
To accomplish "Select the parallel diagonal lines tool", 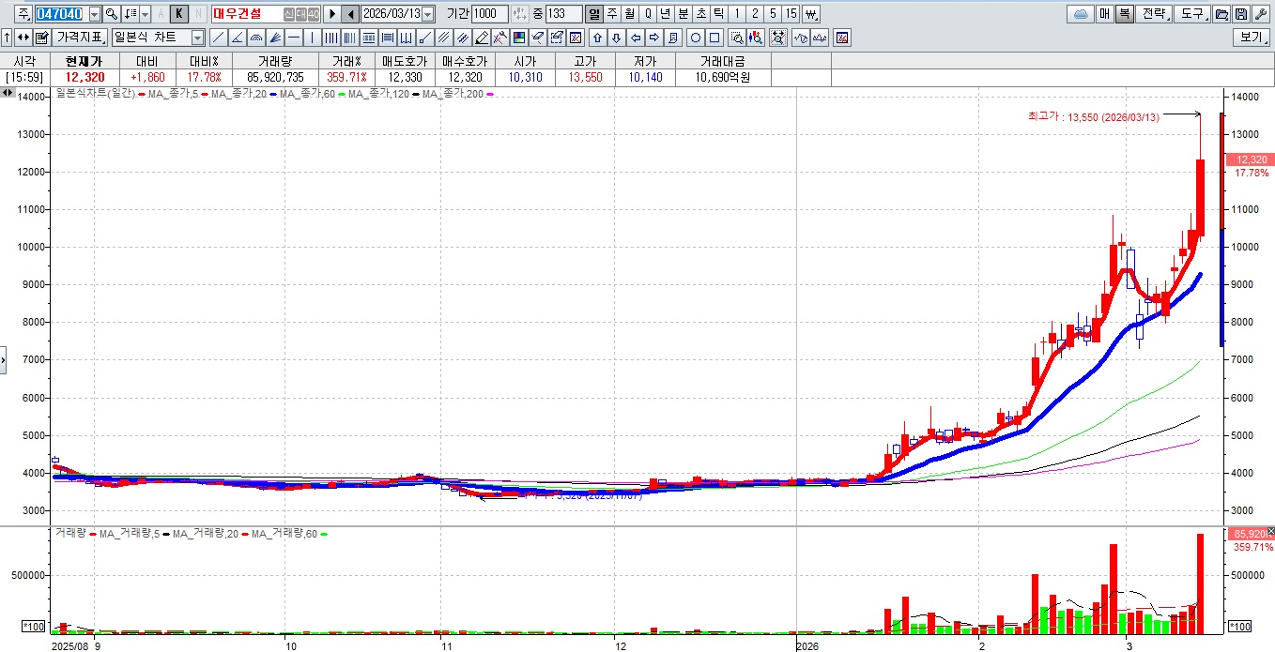I will point(443,38).
